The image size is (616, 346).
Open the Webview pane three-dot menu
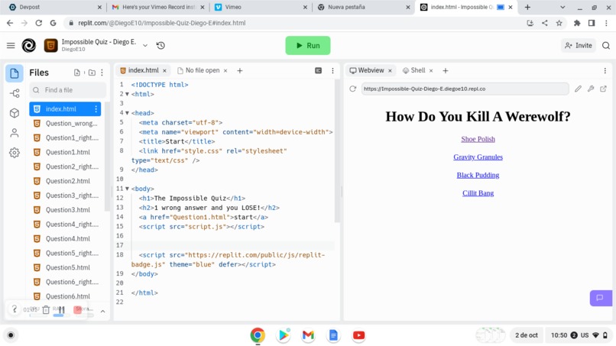605,71
